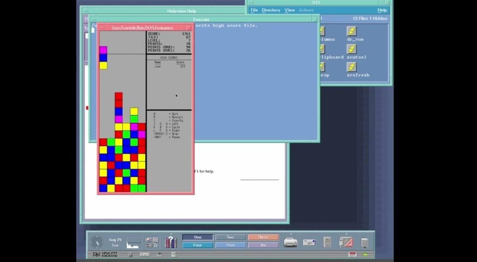Image resolution: width=477 pixels, height=262 pixels.
Task: Click 'write high score file.' text in Execute
Action: click(x=226, y=25)
